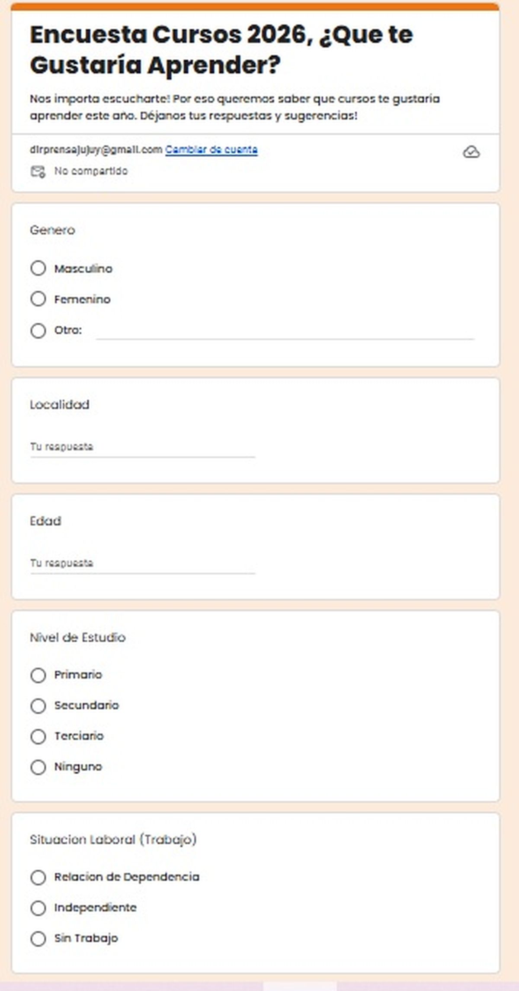Image resolution: width=519 pixels, height=991 pixels.
Task: Click the Situacion Laboral (Trabajo) heading
Action: [x=113, y=840]
